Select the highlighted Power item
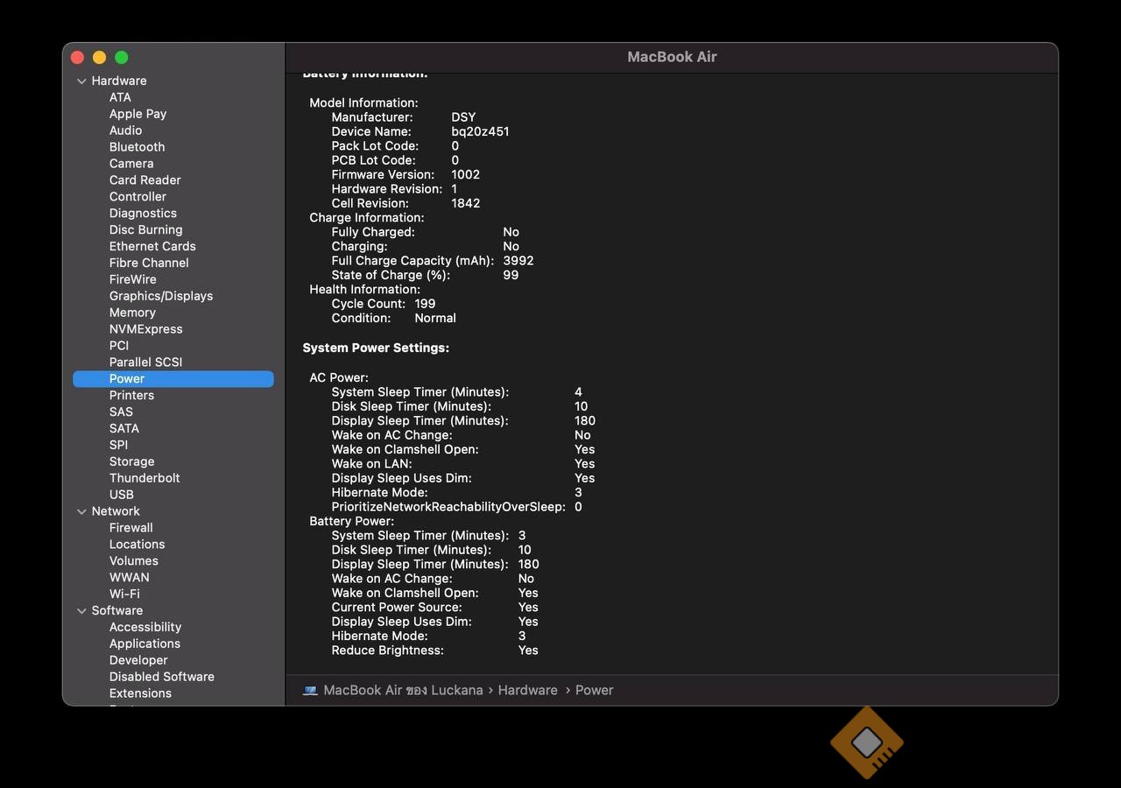 127,379
